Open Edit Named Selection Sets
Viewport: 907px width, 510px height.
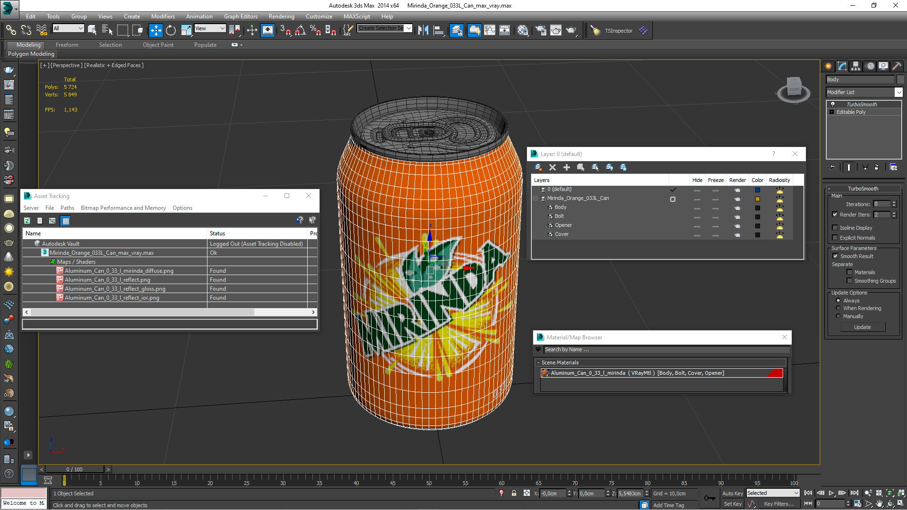tap(347, 30)
